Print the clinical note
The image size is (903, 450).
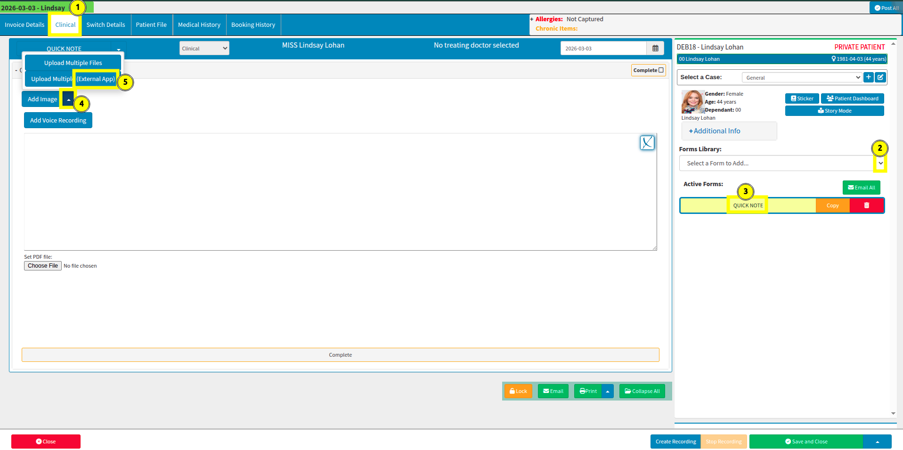coord(588,391)
